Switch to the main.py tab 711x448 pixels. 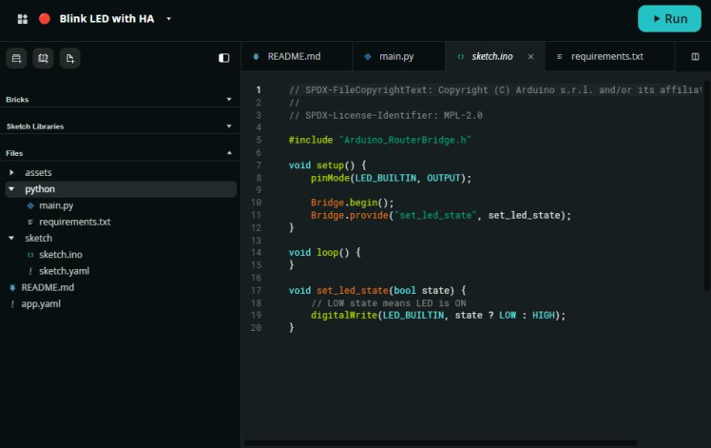coord(398,57)
